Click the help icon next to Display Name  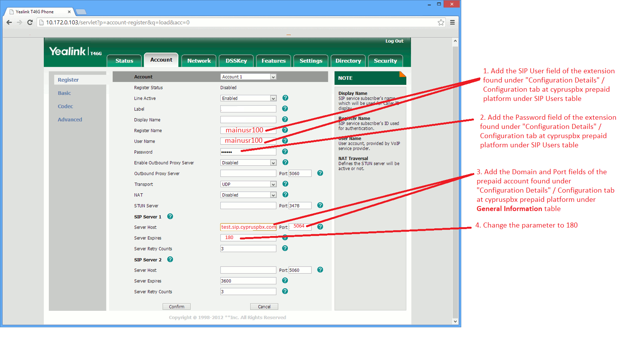coord(285,119)
